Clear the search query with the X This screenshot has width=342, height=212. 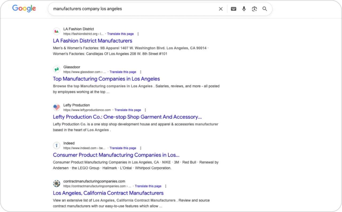[220, 9]
